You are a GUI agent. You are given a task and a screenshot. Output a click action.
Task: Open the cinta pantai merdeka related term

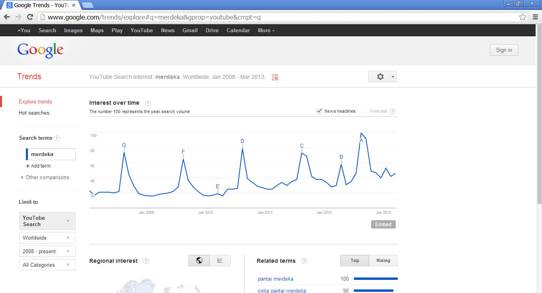tap(282, 291)
